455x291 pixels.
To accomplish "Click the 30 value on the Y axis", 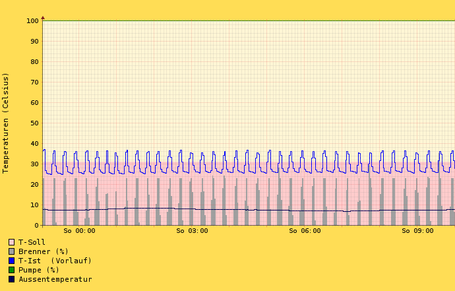I will coord(34,164).
